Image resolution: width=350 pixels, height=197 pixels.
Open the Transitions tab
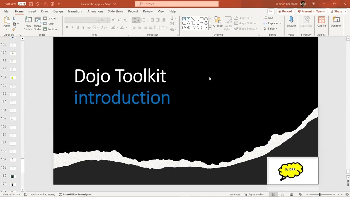75,11
